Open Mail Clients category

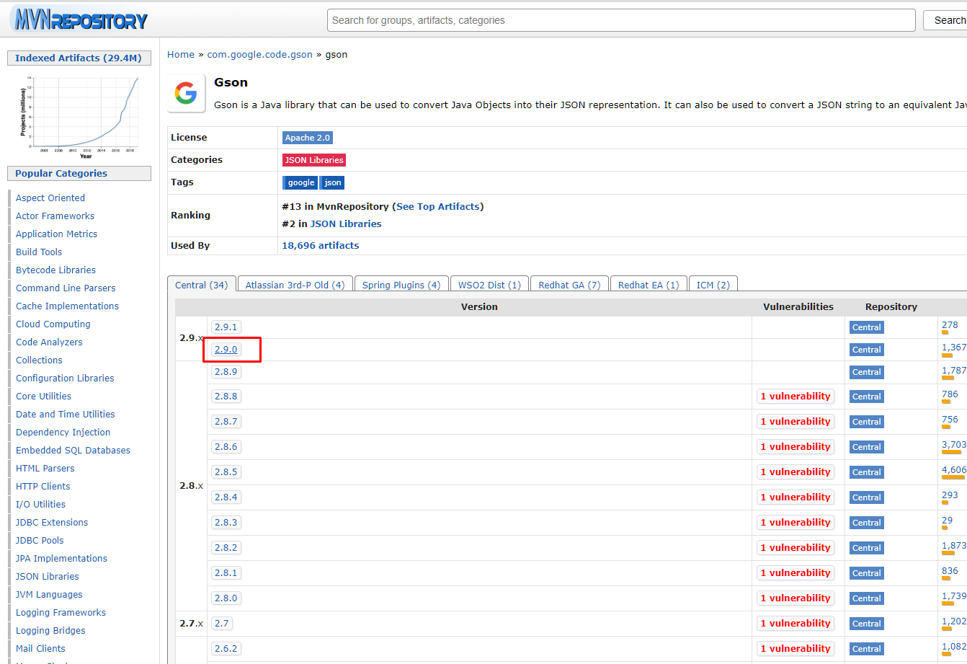40,649
